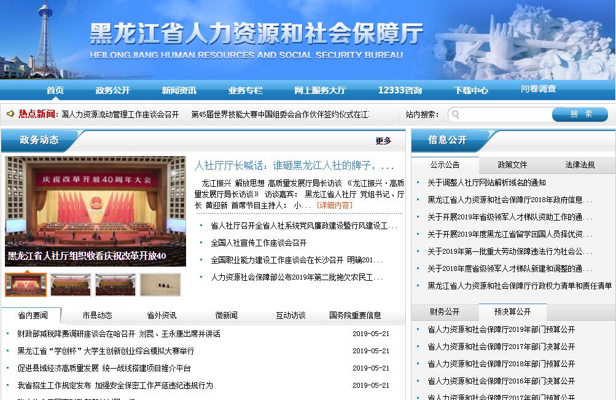Select the 政策文件 tab
This screenshot has height=400, width=616.
point(513,165)
